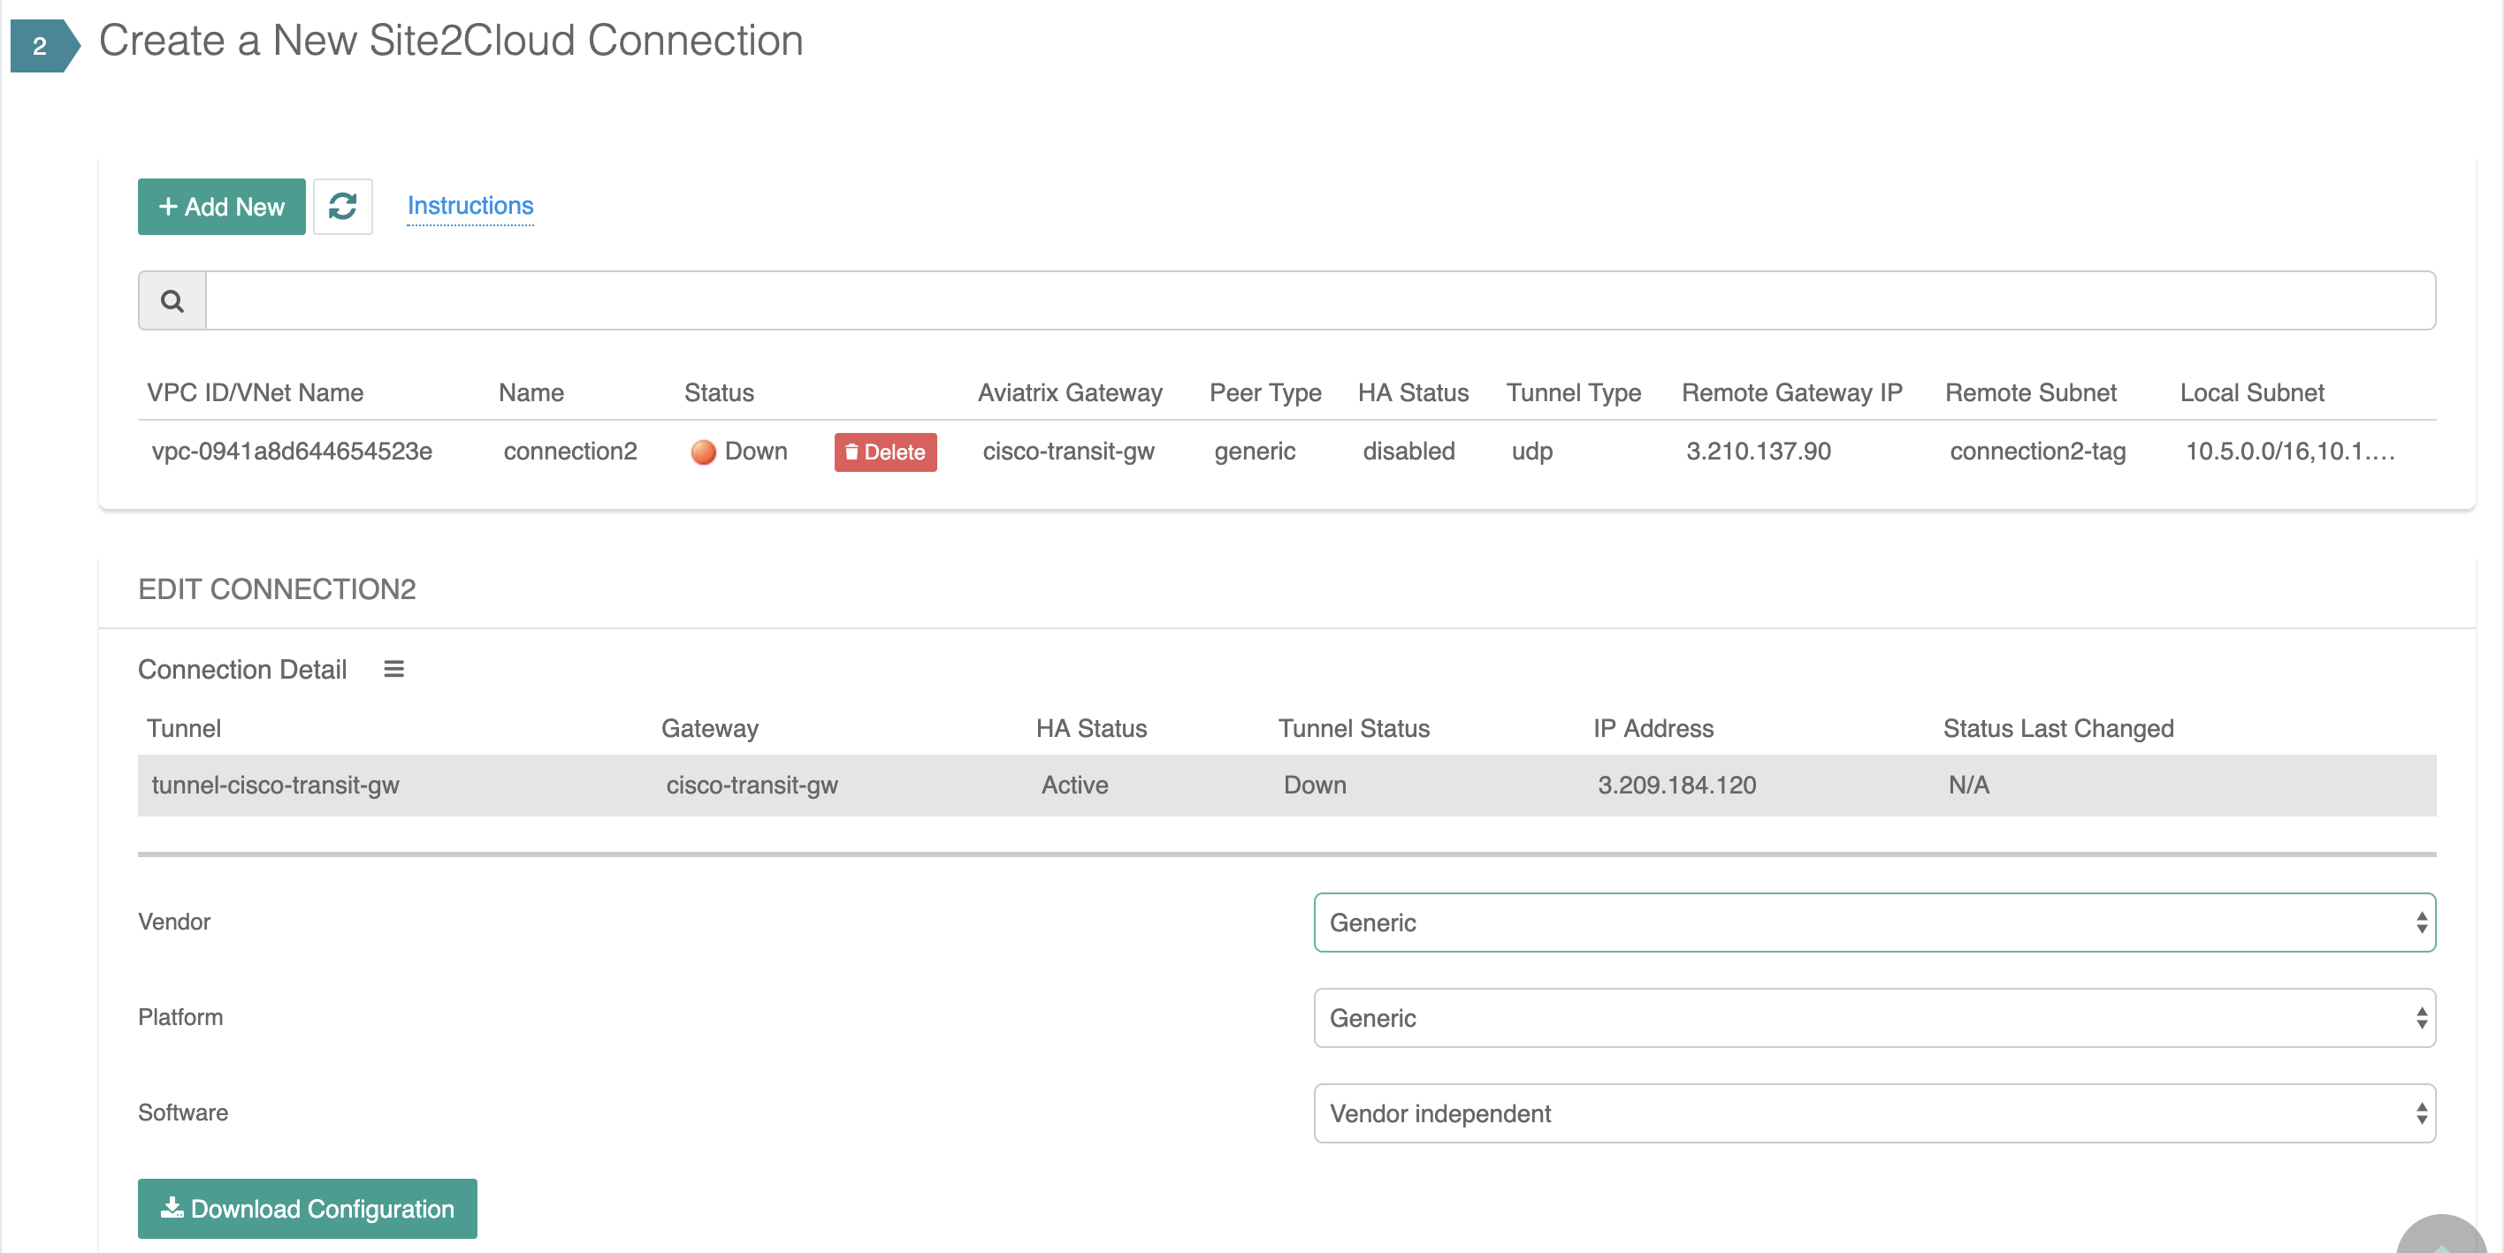Image resolution: width=2504 pixels, height=1253 pixels.
Task: Expand the Platform dropdown
Action: [x=1874, y=1017]
